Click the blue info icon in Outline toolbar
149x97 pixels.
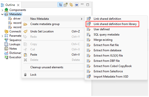(77, 5)
